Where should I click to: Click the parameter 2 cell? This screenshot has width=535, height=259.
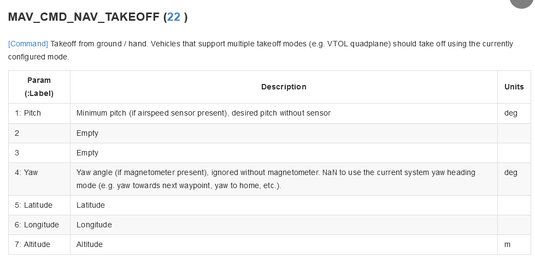pos(39,133)
